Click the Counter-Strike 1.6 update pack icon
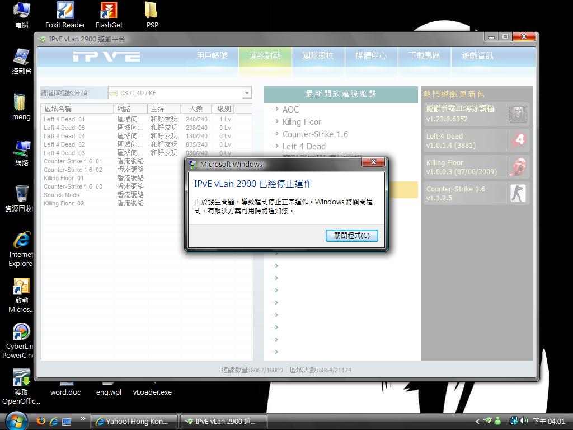 (518, 193)
